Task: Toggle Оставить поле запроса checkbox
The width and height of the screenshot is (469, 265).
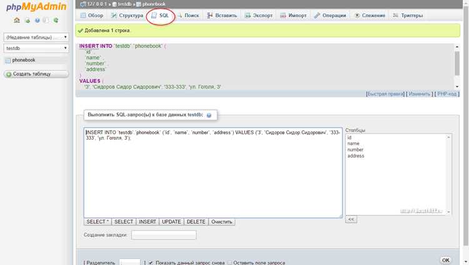Action: click(x=229, y=263)
